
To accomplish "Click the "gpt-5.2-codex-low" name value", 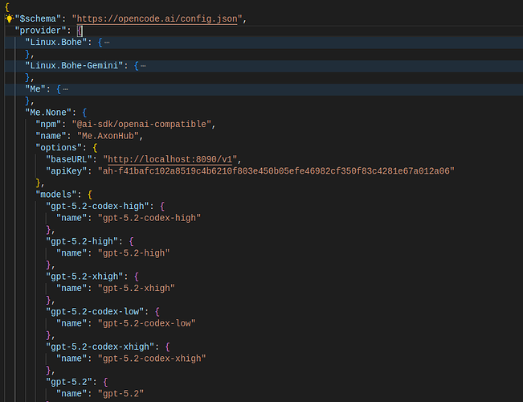I will coord(147,323).
